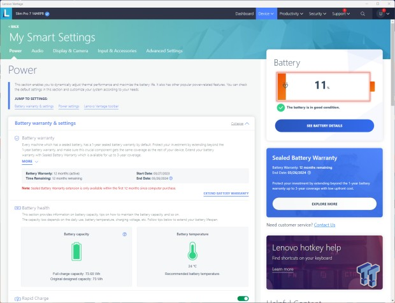Click 'The battery is in good condition.' text
Viewport: 395px width, 303px height.
click(313, 108)
